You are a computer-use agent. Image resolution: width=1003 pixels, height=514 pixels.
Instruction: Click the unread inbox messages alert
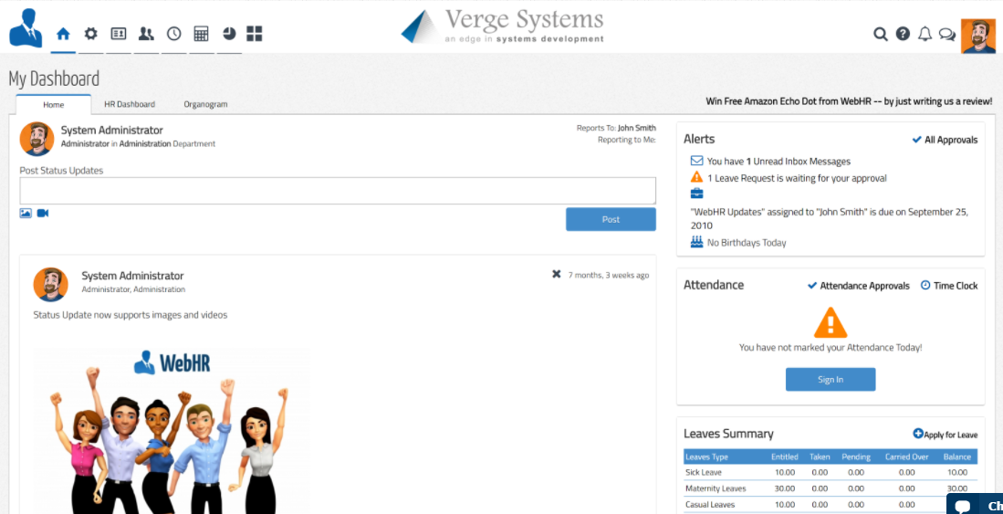coord(778,162)
